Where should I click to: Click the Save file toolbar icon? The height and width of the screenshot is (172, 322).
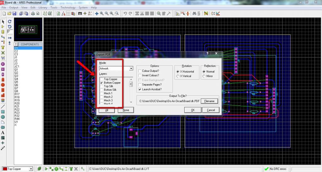pos(14,14)
